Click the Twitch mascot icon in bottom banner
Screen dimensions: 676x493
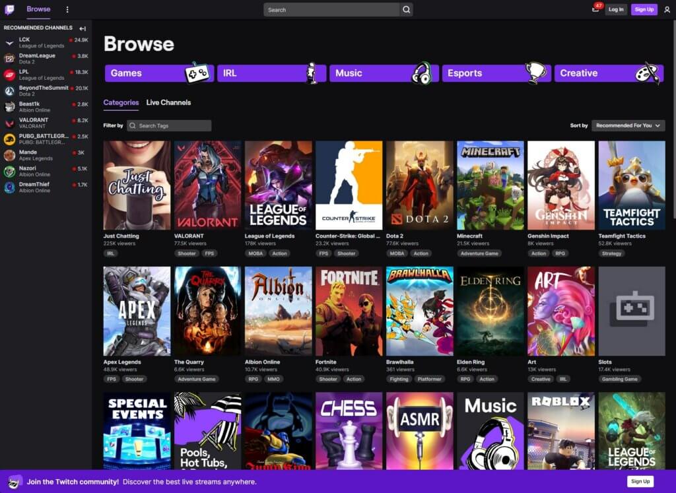[15, 482]
